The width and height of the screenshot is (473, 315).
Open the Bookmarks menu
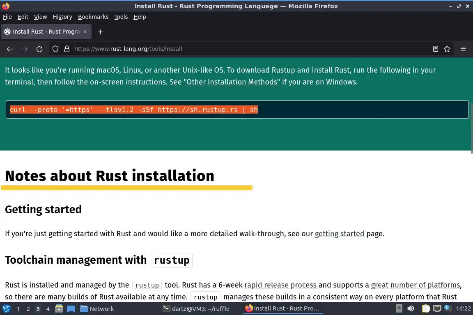pos(93,17)
